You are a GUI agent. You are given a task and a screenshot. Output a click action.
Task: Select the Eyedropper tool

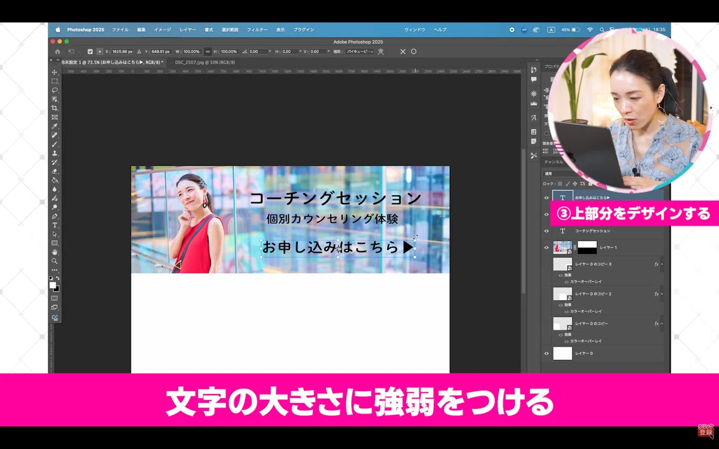pyautogui.click(x=55, y=126)
